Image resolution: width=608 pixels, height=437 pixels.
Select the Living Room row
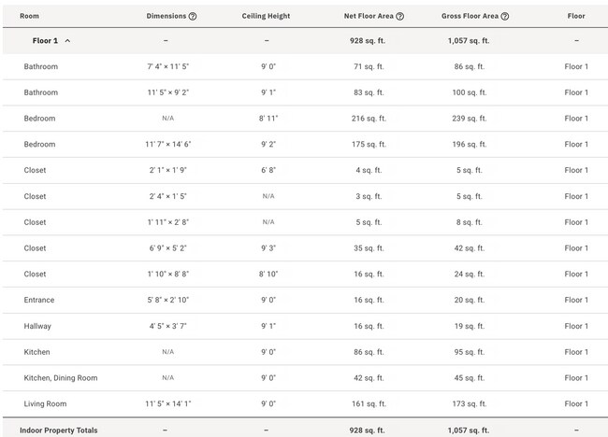click(x=305, y=403)
